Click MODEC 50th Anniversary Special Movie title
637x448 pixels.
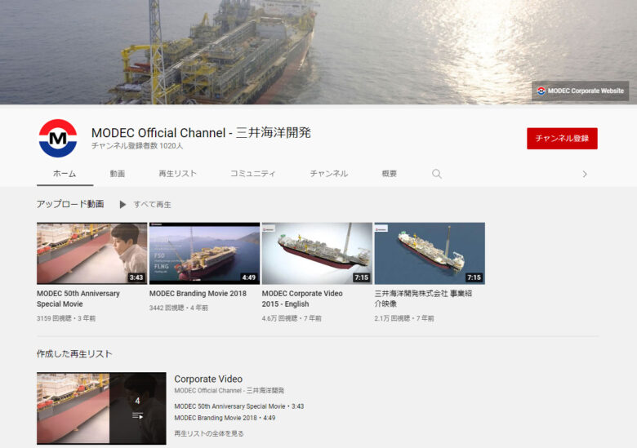(x=78, y=299)
